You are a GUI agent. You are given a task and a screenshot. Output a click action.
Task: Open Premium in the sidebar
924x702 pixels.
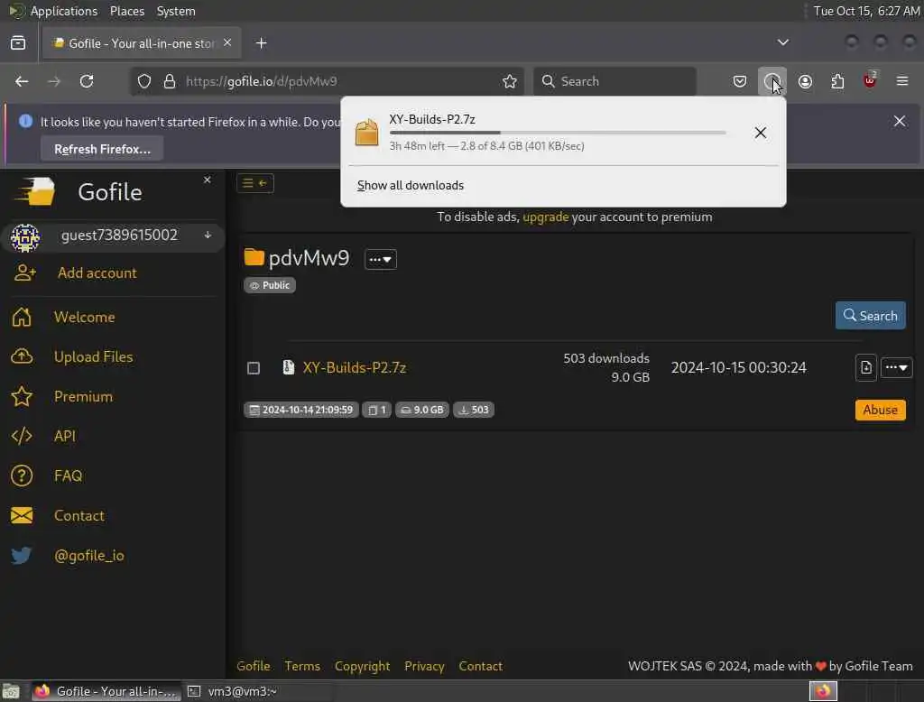(x=83, y=396)
